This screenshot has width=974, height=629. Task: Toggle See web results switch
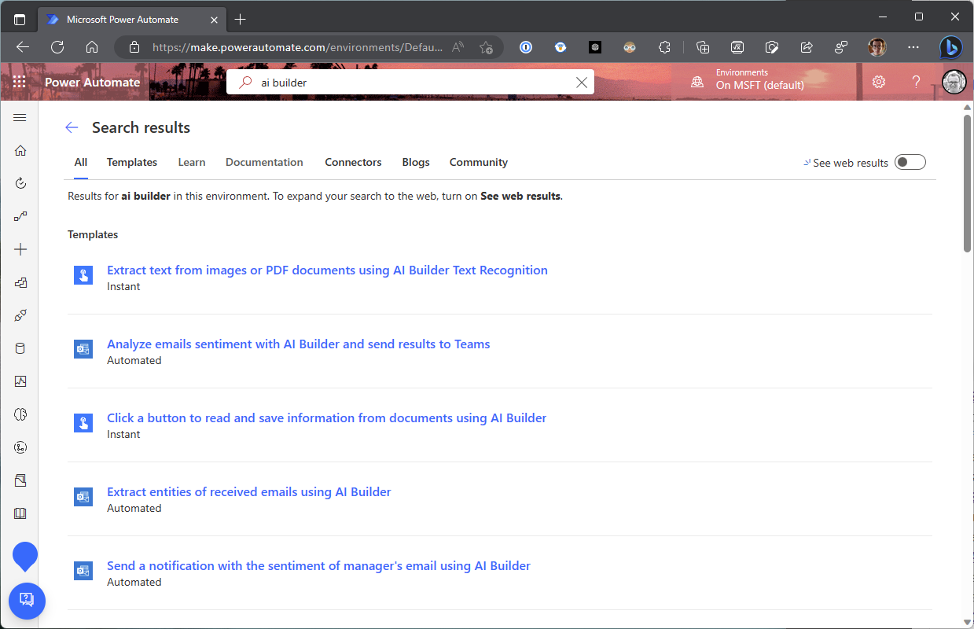click(910, 162)
